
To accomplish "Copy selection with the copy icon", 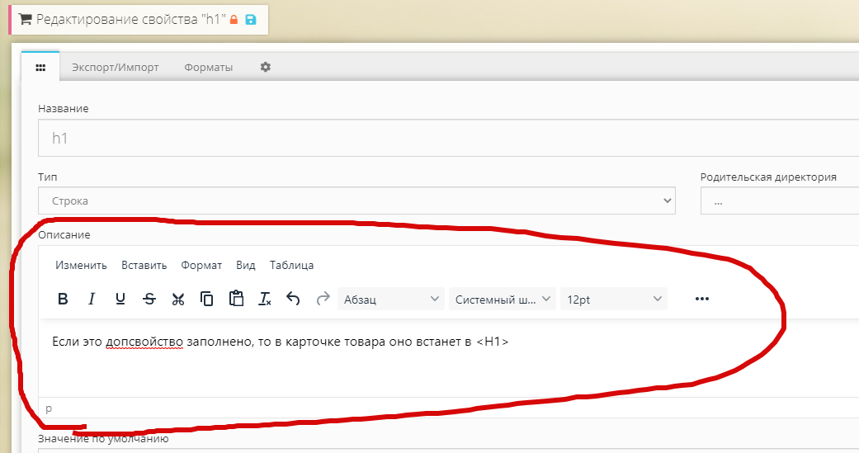I will point(206,299).
